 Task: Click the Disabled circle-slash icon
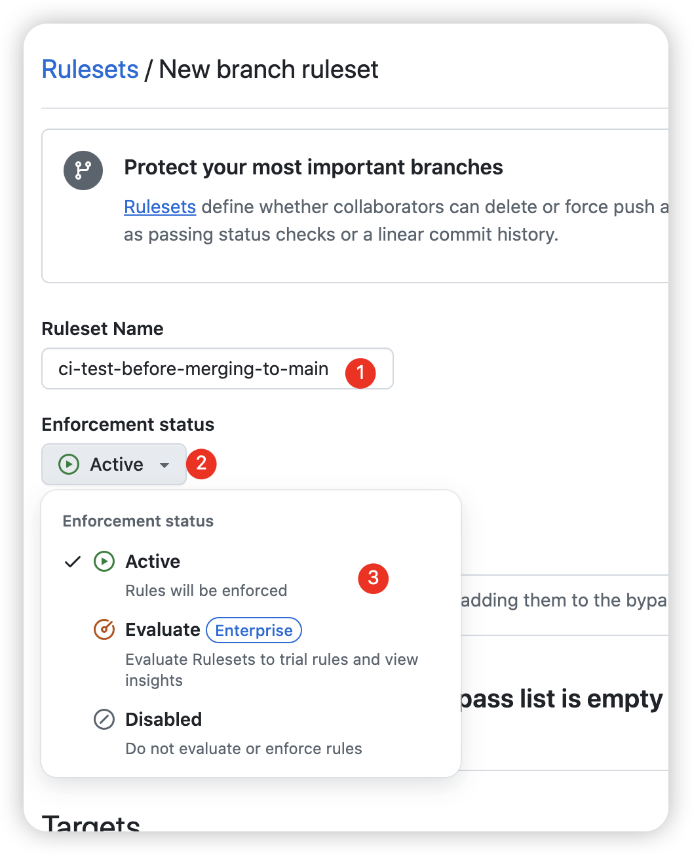tap(104, 719)
